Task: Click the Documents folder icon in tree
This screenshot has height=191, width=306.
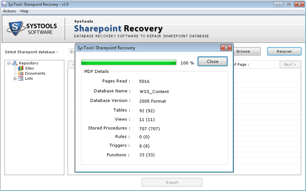Action: tap(20, 73)
